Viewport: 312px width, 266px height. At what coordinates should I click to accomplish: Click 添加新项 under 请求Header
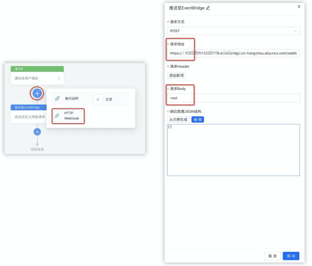[x=176, y=76]
